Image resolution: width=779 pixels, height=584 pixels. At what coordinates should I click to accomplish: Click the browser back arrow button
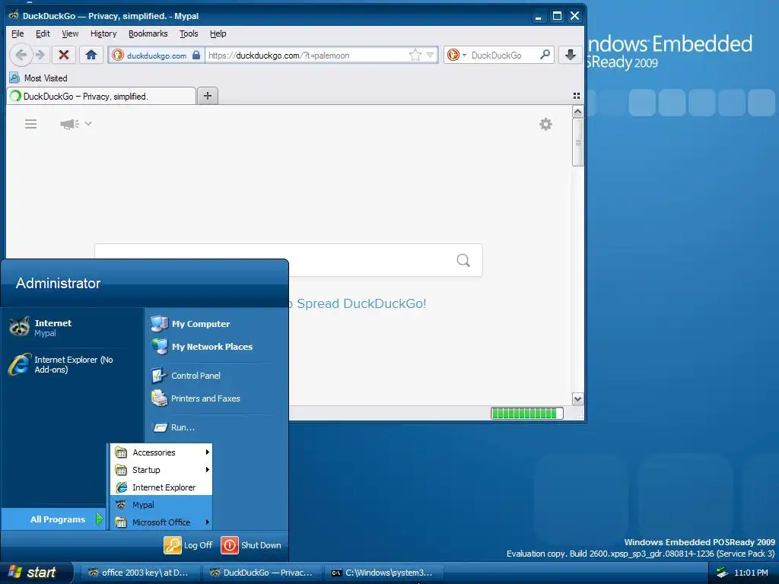(21, 55)
